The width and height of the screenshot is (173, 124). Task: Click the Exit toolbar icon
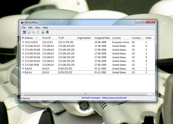pos(47,32)
